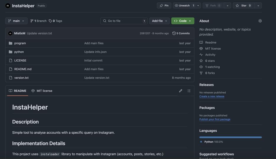The image size is (276, 159).
Task: Select the README tab
Action: 18,91
